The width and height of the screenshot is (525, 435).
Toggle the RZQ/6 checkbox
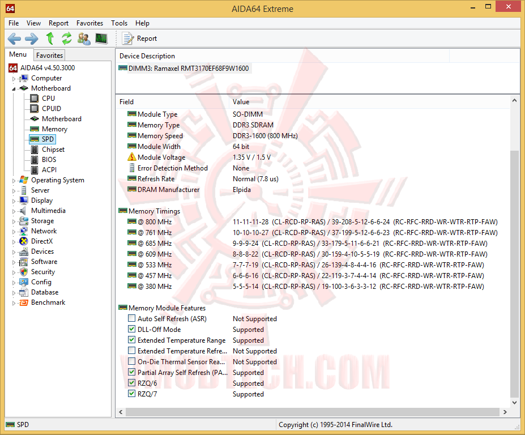131,383
